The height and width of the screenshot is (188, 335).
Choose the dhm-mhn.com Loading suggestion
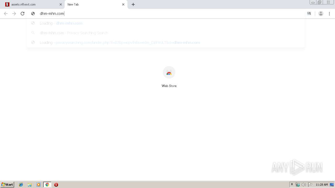166,23
